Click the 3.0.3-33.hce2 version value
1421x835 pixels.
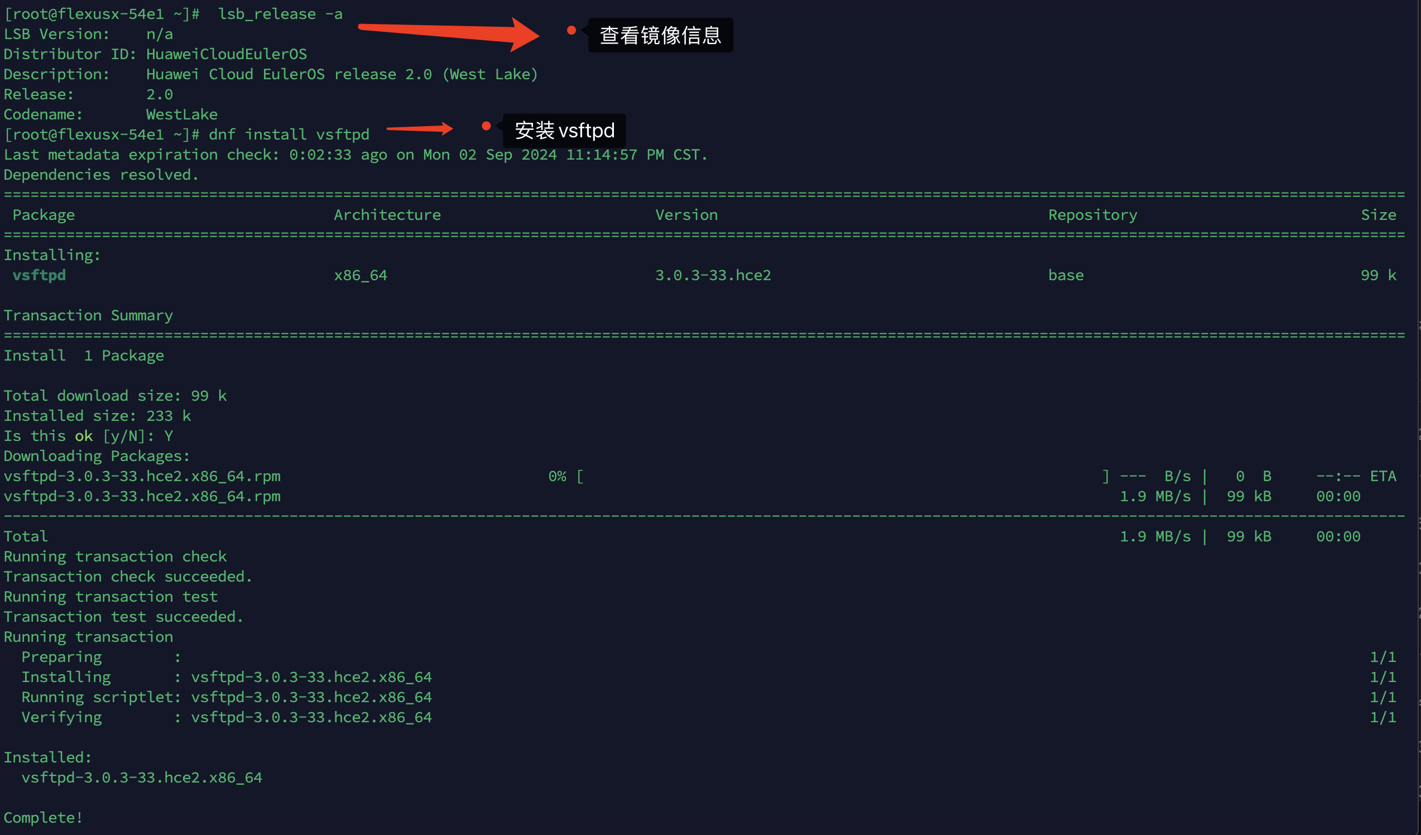[x=713, y=275]
